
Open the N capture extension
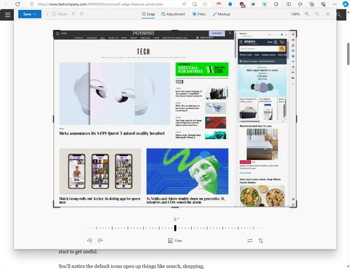(265, 4)
